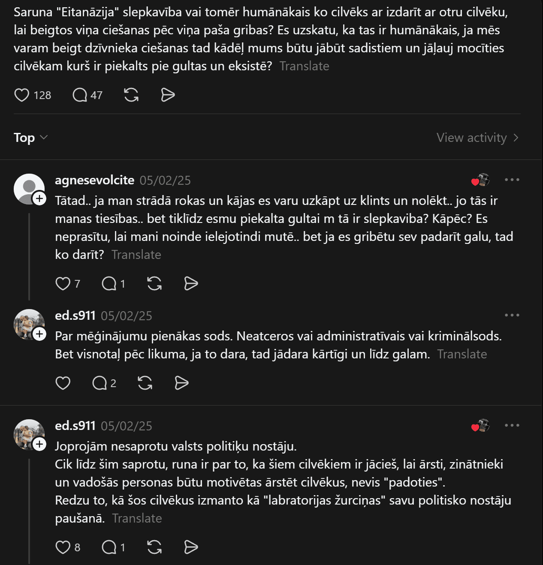This screenshot has width=543, height=565.
Task: Like ed.s911's reply about mēģinājumu sods
Action: (x=63, y=383)
